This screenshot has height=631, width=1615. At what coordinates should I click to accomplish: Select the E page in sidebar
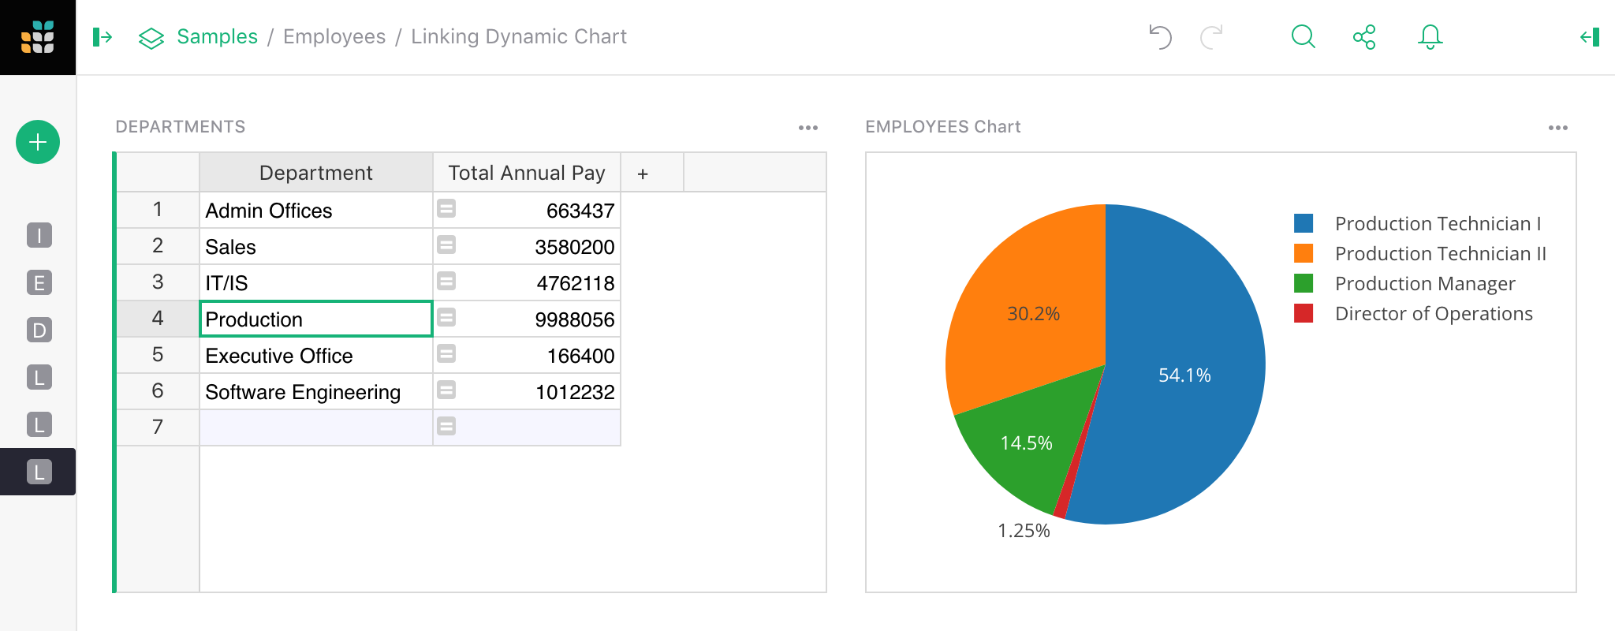coord(39,282)
